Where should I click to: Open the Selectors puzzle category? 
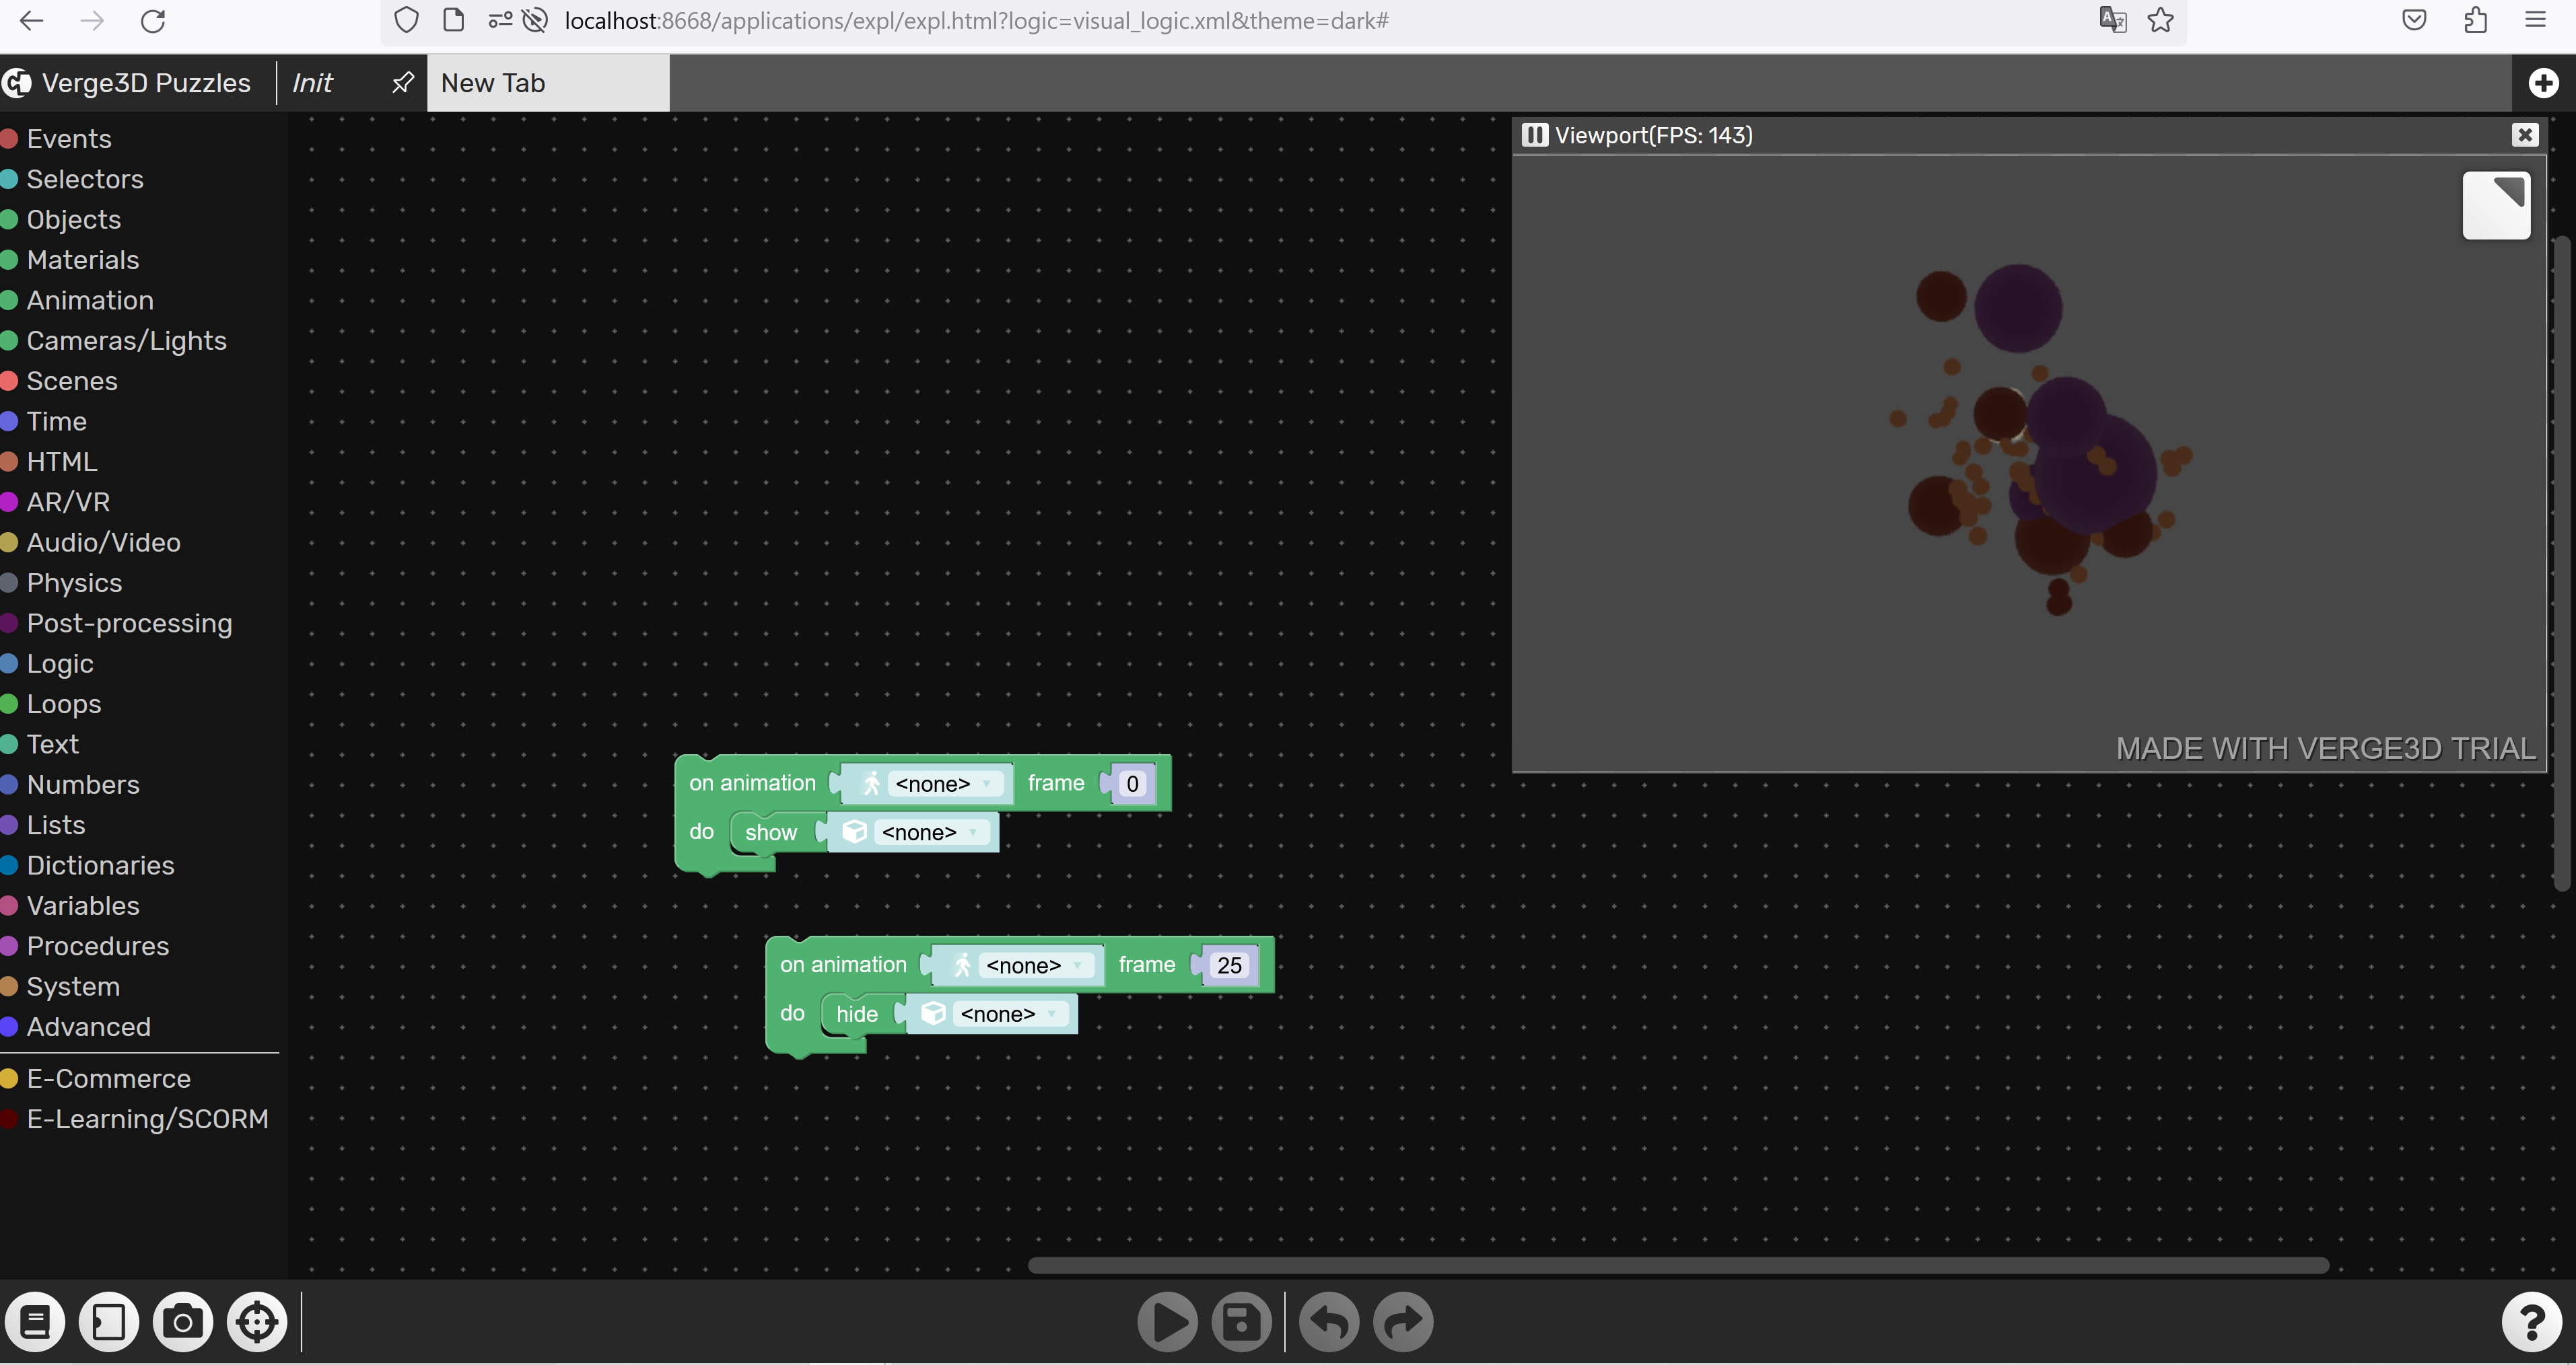(x=85, y=179)
